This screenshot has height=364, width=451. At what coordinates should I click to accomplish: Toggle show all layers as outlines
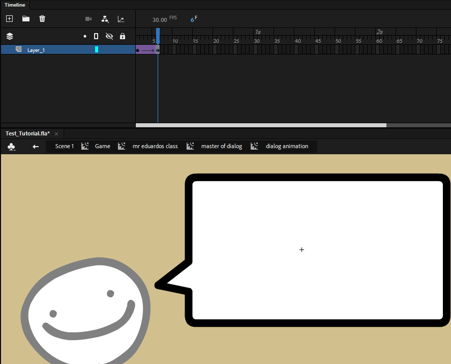coord(96,36)
